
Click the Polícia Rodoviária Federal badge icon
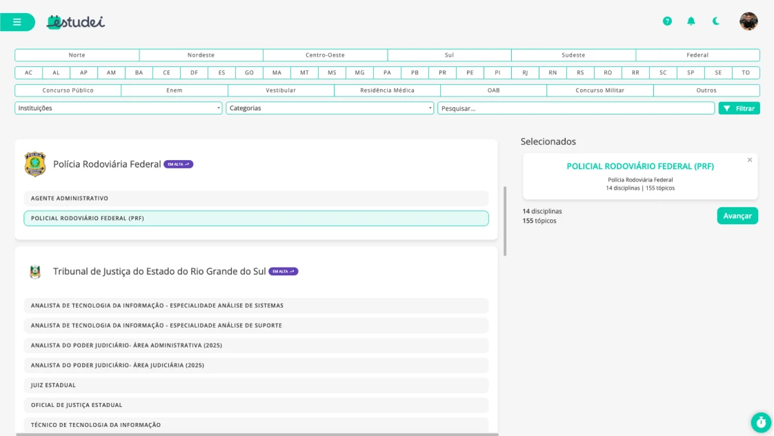click(x=35, y=164)
